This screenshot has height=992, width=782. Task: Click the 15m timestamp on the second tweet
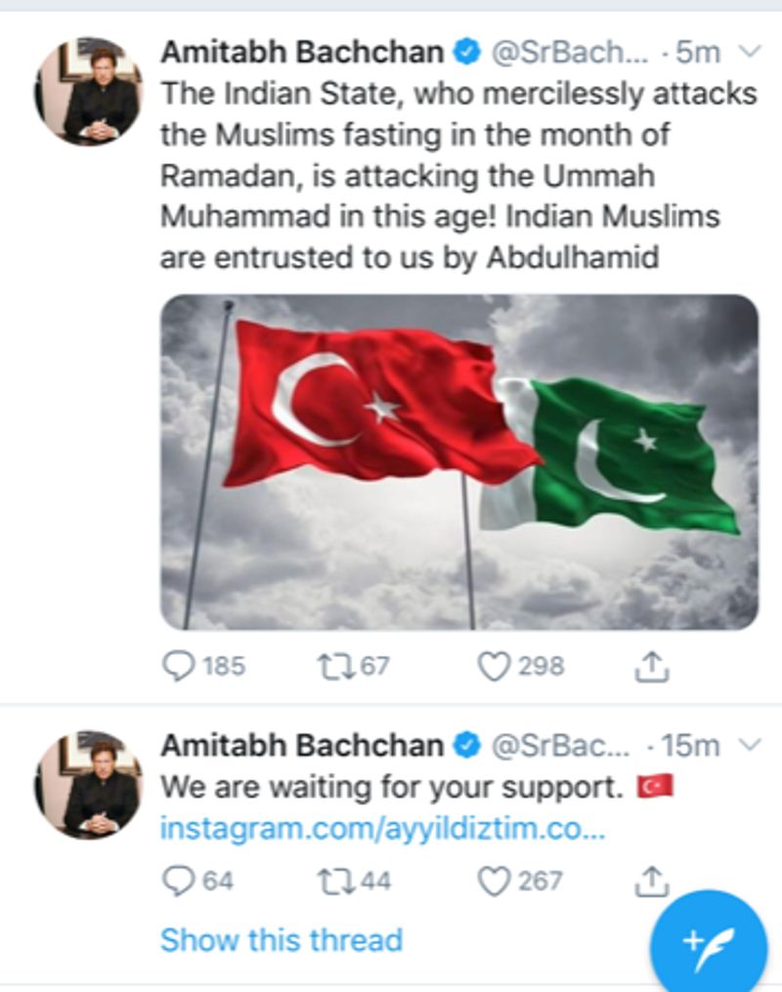tap(691, 746)
